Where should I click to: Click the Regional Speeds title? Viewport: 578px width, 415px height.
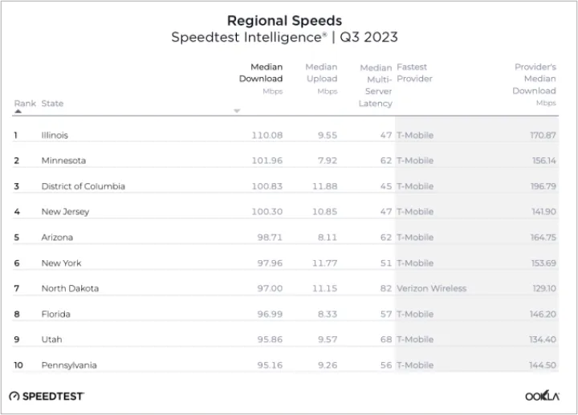284,21
